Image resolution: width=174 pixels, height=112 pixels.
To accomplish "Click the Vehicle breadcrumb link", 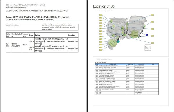I will 8,7.
